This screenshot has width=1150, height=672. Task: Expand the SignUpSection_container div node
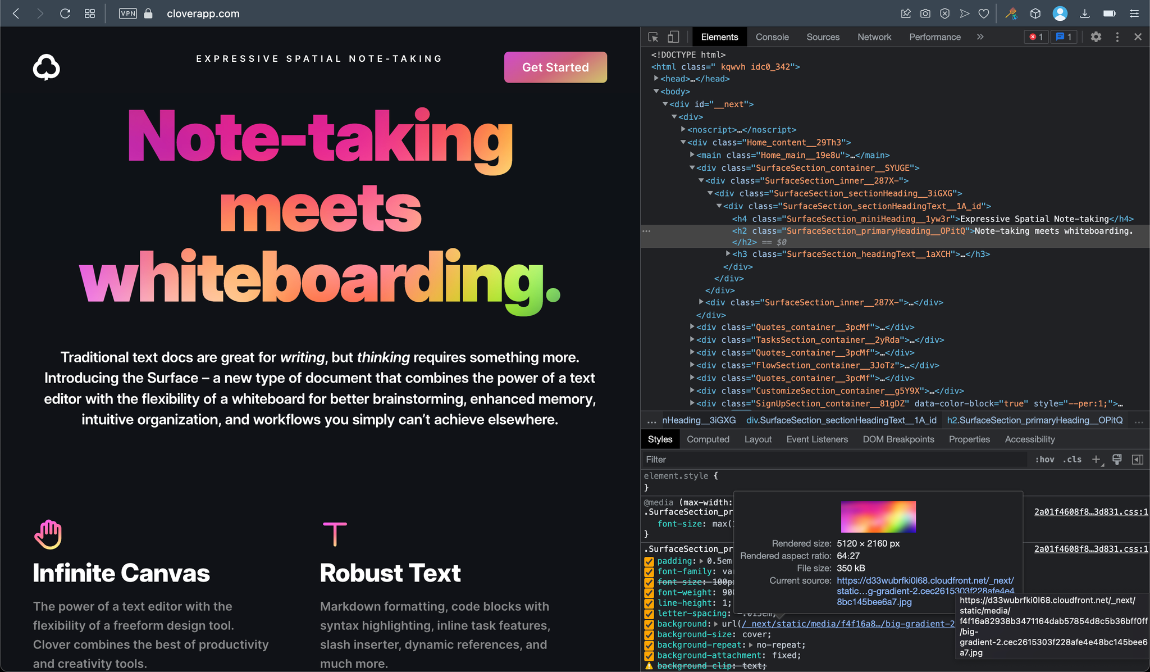tap(692, 403)
